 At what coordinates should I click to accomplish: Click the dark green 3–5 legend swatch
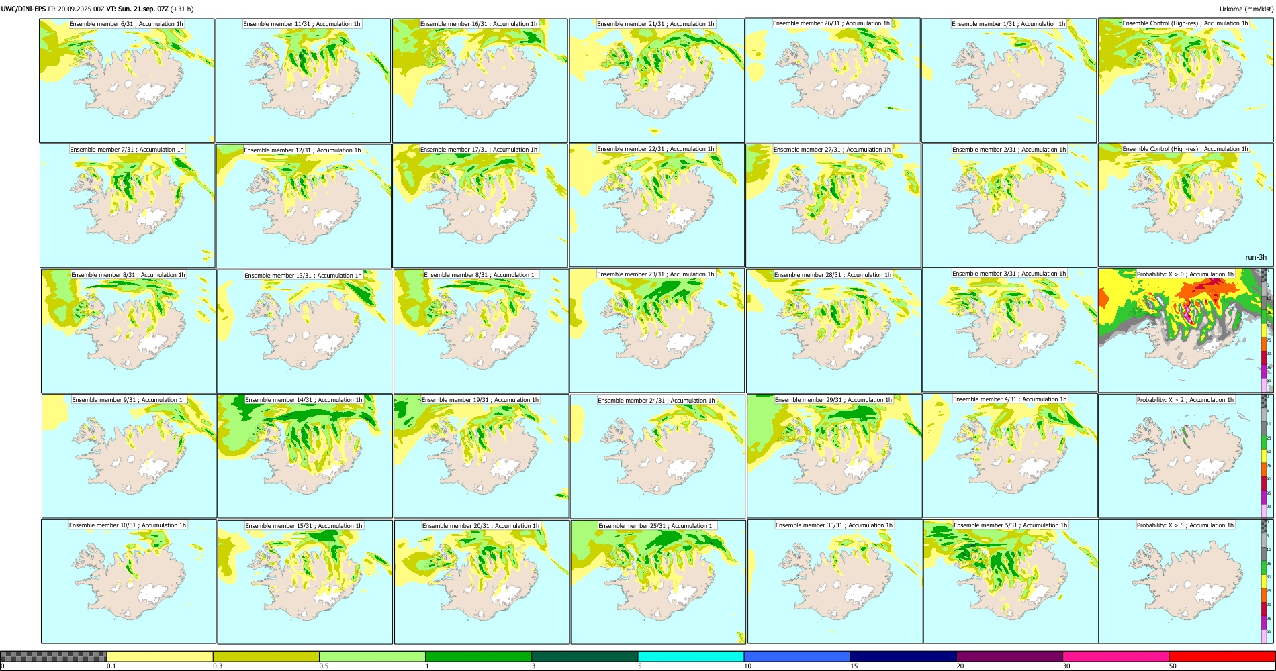(584, 656)
